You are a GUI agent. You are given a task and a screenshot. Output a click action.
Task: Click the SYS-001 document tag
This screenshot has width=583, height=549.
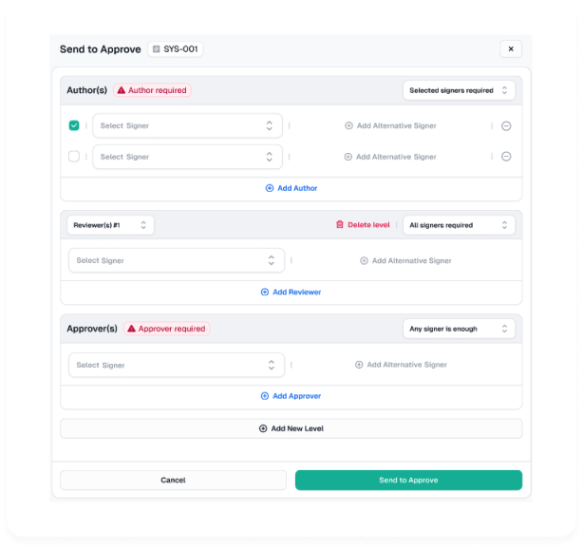point(175,49)
